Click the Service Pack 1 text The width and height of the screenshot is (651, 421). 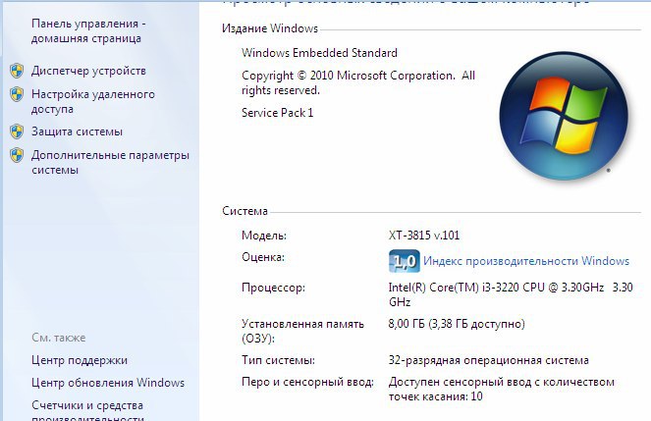tap(277, 113)
